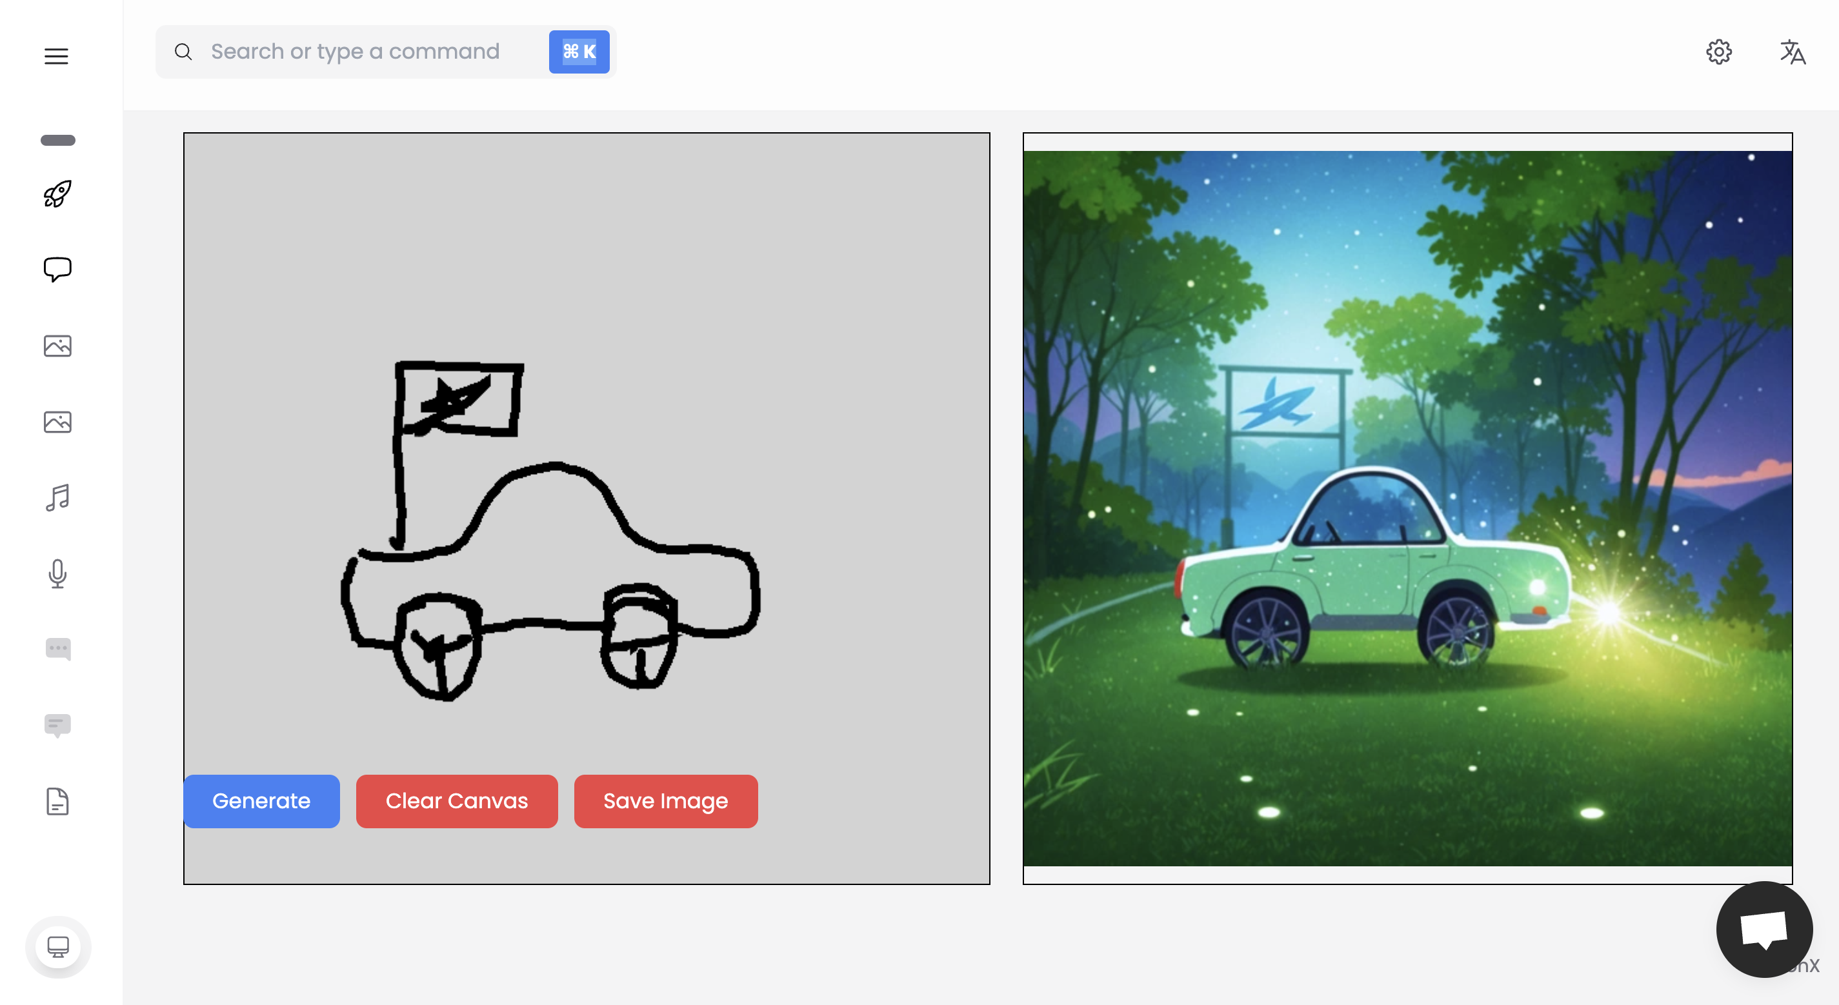Open the microphone sidebar item
This screenshot has height=1005, width=1839.
pyautogui.click(x=57, y=573)
